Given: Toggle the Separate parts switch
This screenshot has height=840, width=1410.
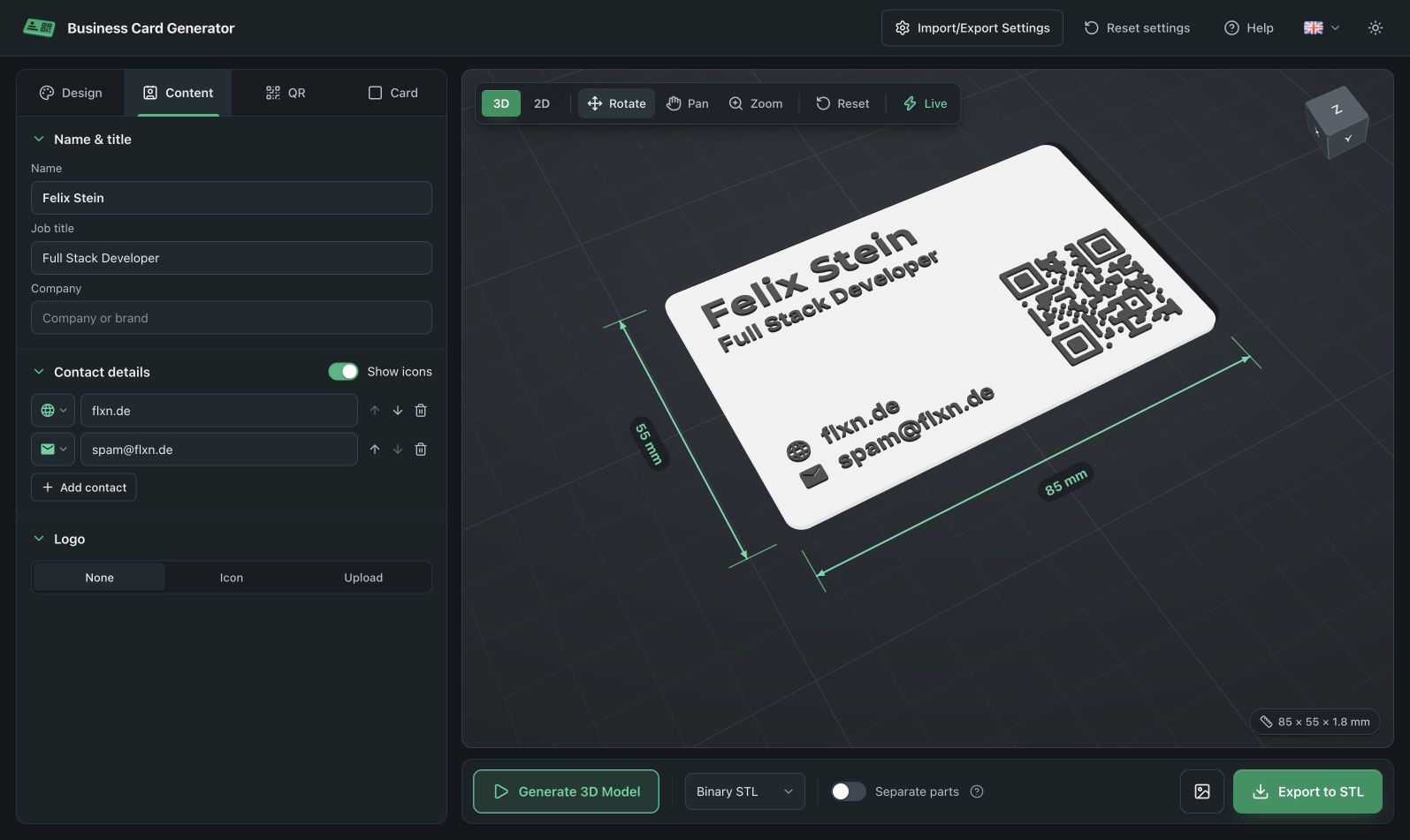Looking at the screenshot, I should [849, 791].
